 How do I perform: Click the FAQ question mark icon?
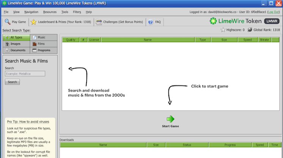pyautogui.click(x=151, y=22)
